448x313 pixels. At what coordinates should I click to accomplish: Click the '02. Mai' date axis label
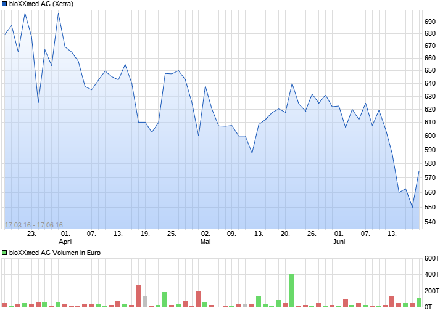point(205,238)
